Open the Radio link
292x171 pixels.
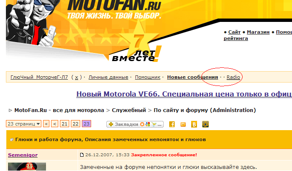pos(233,77)
